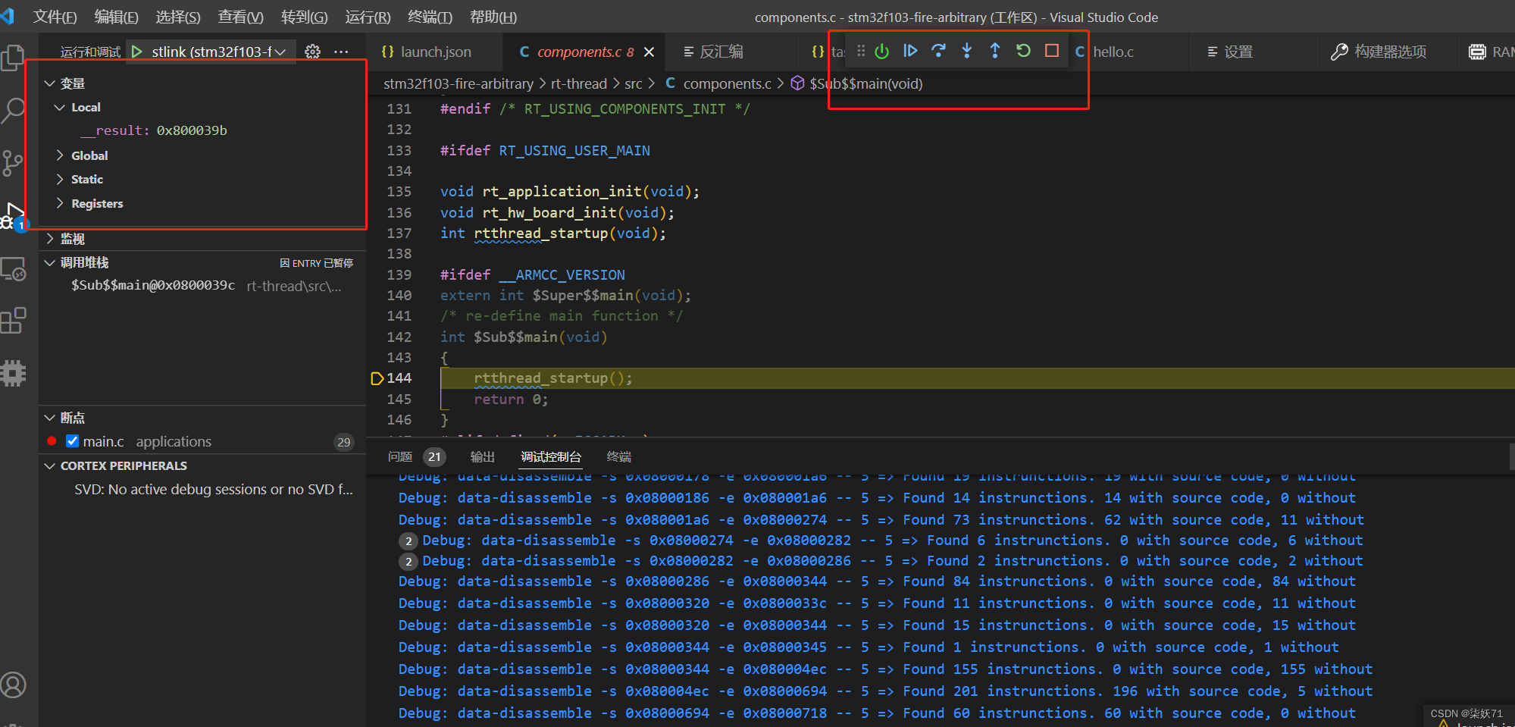The image size is (1515, 727).
Task: Click the src breadcrumb segment
Action: [x=633, y=83]
